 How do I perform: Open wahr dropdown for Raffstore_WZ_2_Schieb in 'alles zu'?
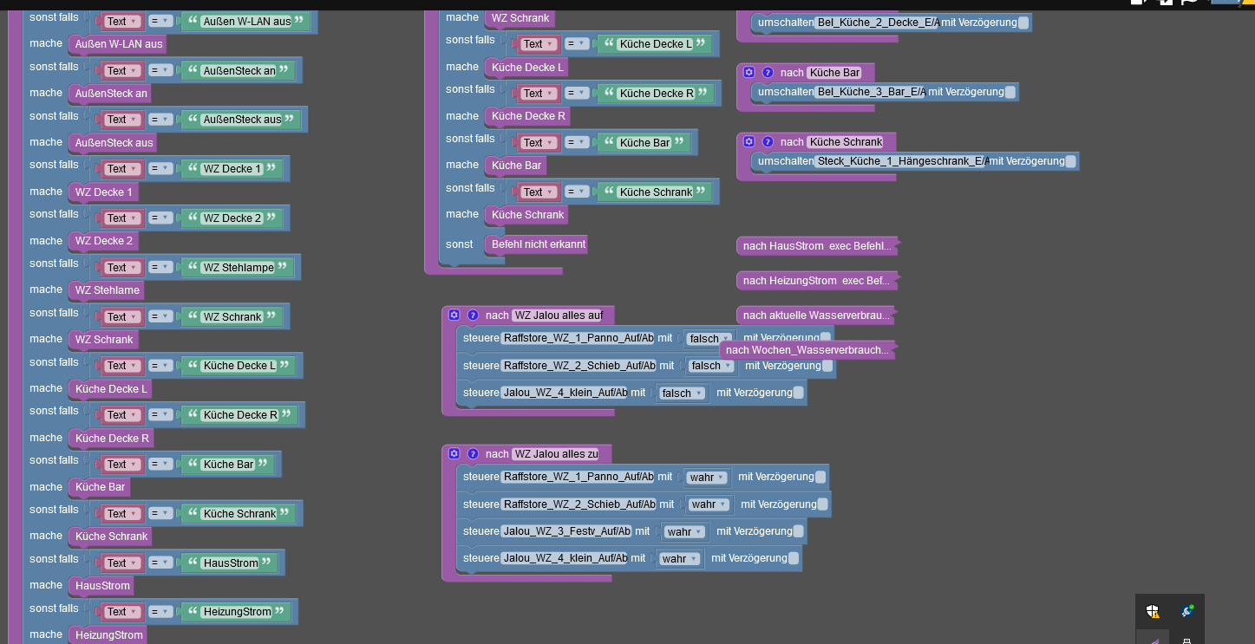click(708, 504)
